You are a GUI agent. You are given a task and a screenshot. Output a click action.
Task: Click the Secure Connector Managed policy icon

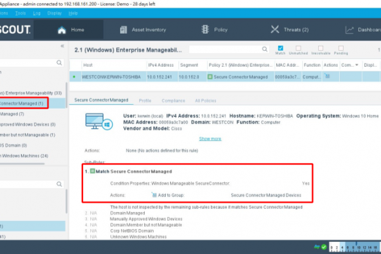click(x=210, y=77)
